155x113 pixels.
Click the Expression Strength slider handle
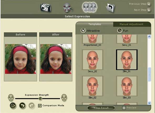pos(40,98)
